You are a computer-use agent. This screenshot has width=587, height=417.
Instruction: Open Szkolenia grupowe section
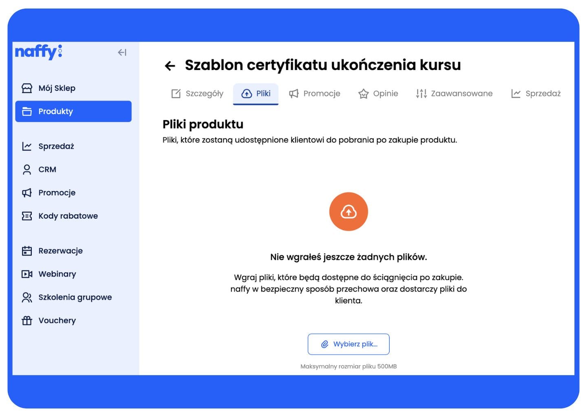(73, 297)
